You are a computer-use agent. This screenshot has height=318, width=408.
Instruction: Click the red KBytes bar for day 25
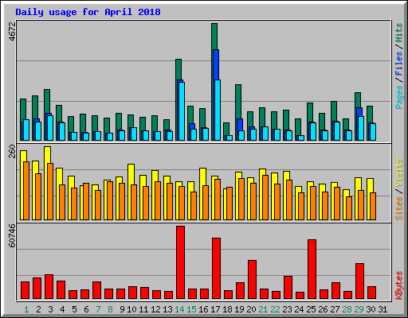[x=312, y=269]
